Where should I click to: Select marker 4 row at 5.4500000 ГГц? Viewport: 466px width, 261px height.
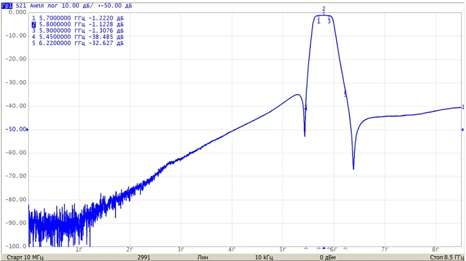click(77, 37)
